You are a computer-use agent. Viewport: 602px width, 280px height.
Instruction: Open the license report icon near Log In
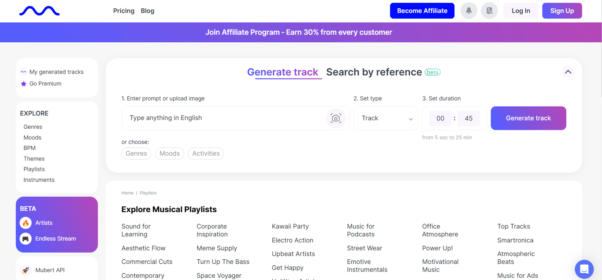click(x=489, y=10)
